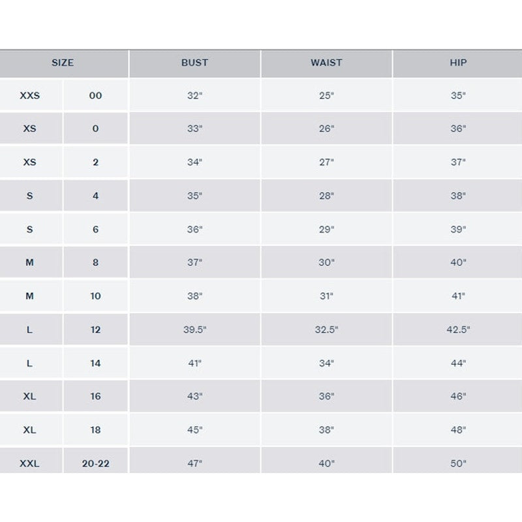Select the 20-22 size cell
The image size is (522, 522).
pyautogui.click(x=95, y=464)
